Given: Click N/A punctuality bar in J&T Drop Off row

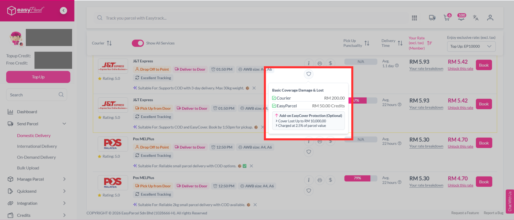Looking at the screenshot, I should click(361, 62).
